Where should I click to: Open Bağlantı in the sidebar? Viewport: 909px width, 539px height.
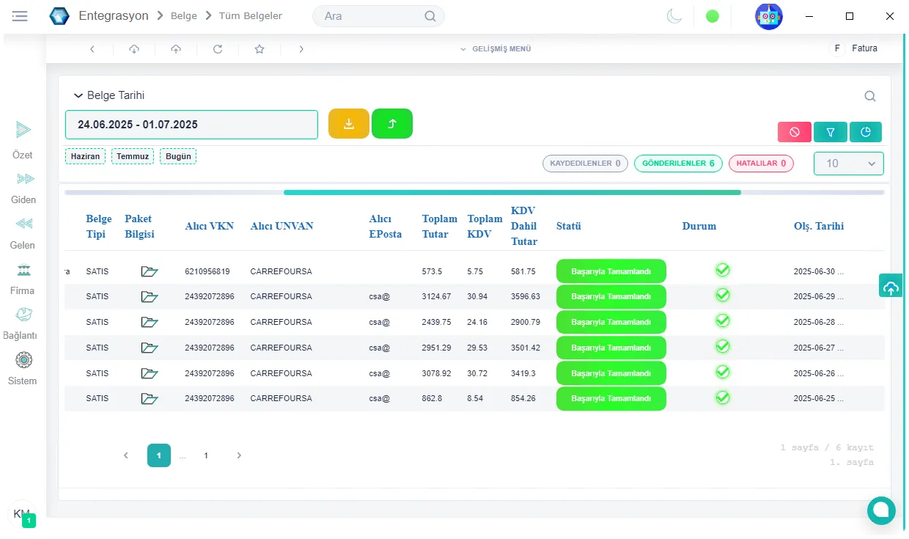(21, 324)
